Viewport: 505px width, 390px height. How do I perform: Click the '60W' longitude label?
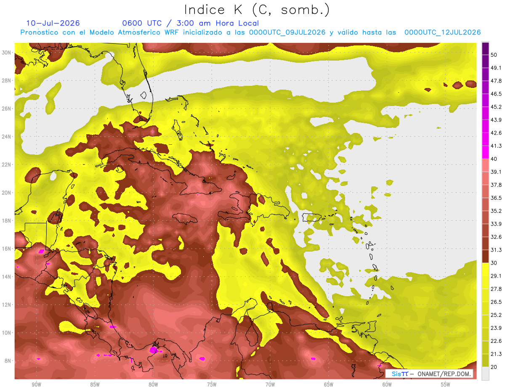pyautogui.click(x=387, y=385)
